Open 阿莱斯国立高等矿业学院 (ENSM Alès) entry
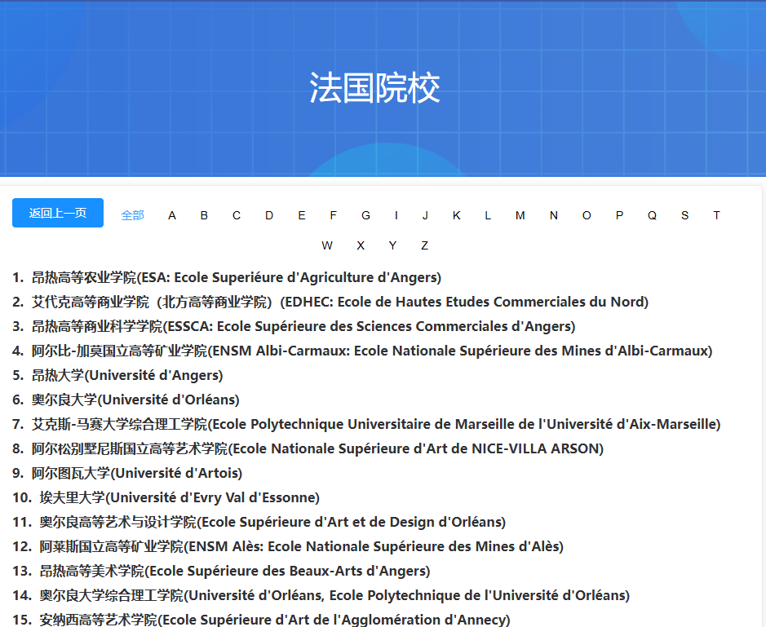This screenshot has height=627, width=766. (x=301, y=546)
